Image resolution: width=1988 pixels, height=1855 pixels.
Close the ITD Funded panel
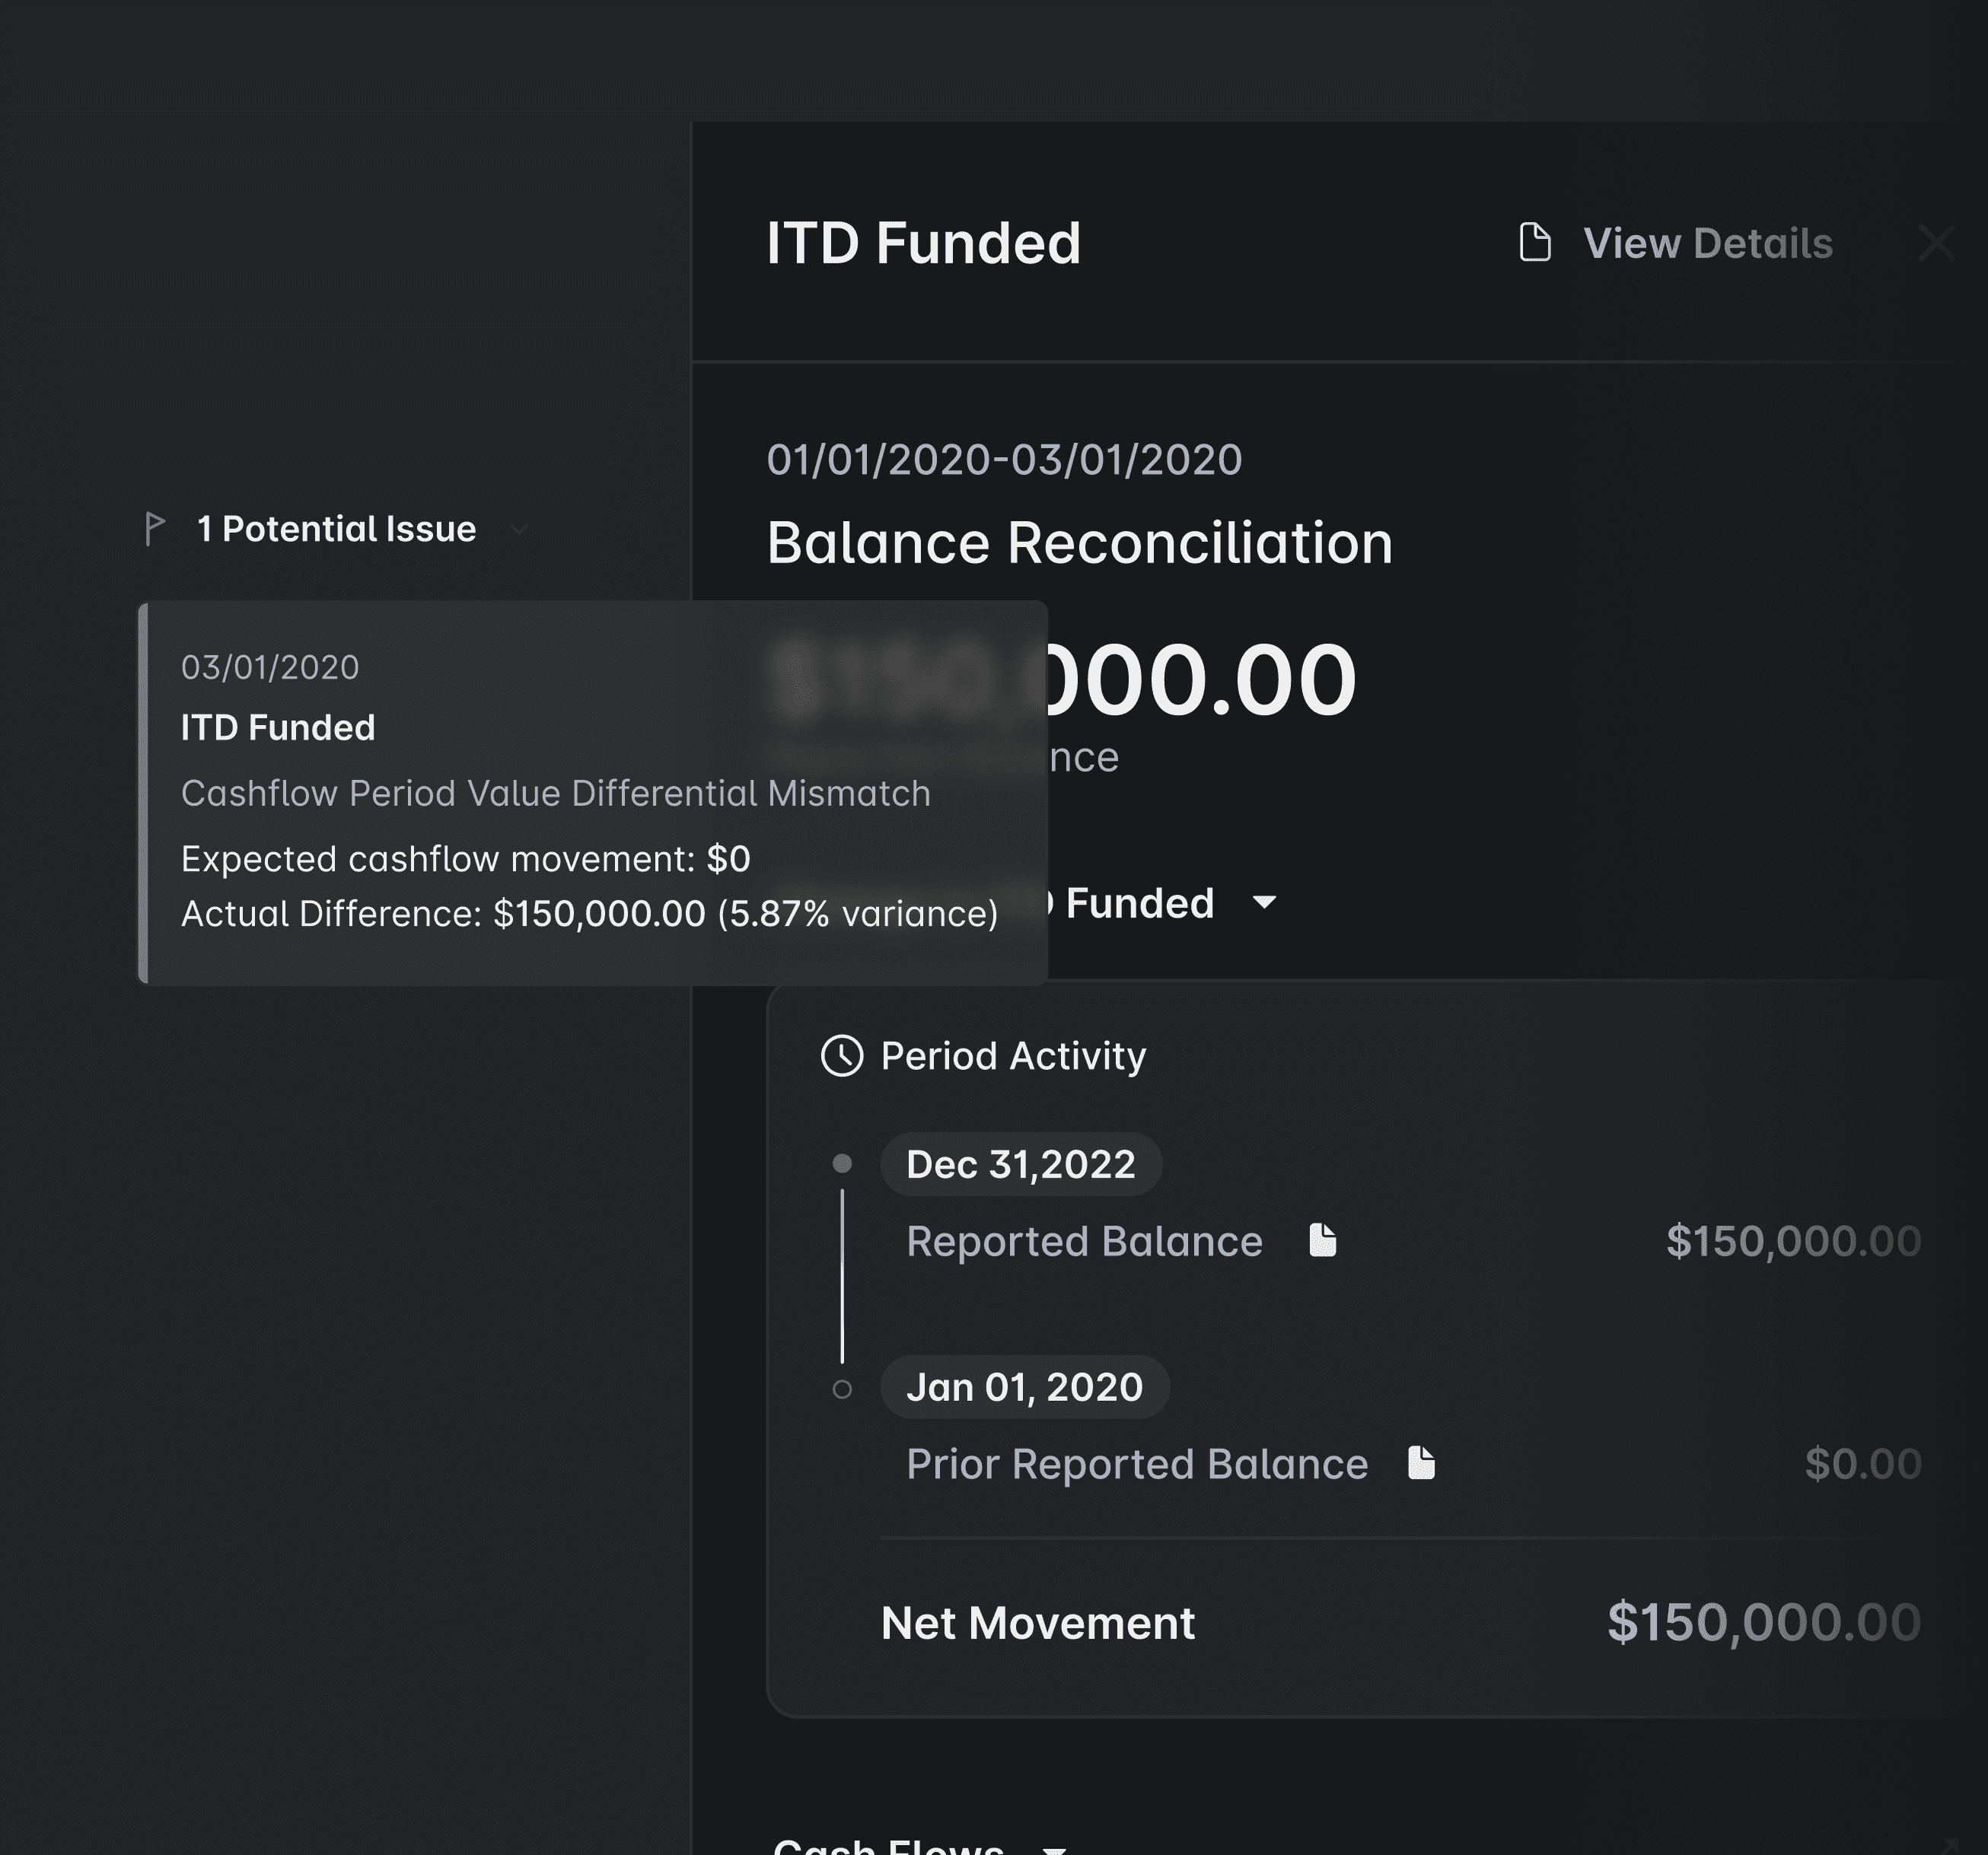tap(1936, 243)
